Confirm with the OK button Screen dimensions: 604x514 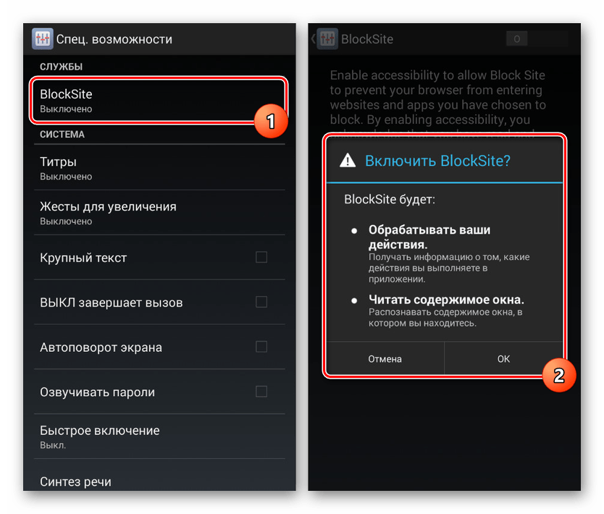(503, 358)
